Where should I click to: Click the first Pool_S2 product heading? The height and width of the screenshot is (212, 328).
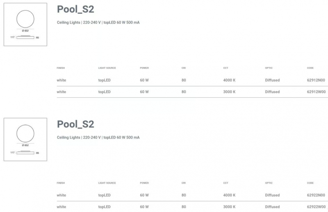(x=75, y=9)
